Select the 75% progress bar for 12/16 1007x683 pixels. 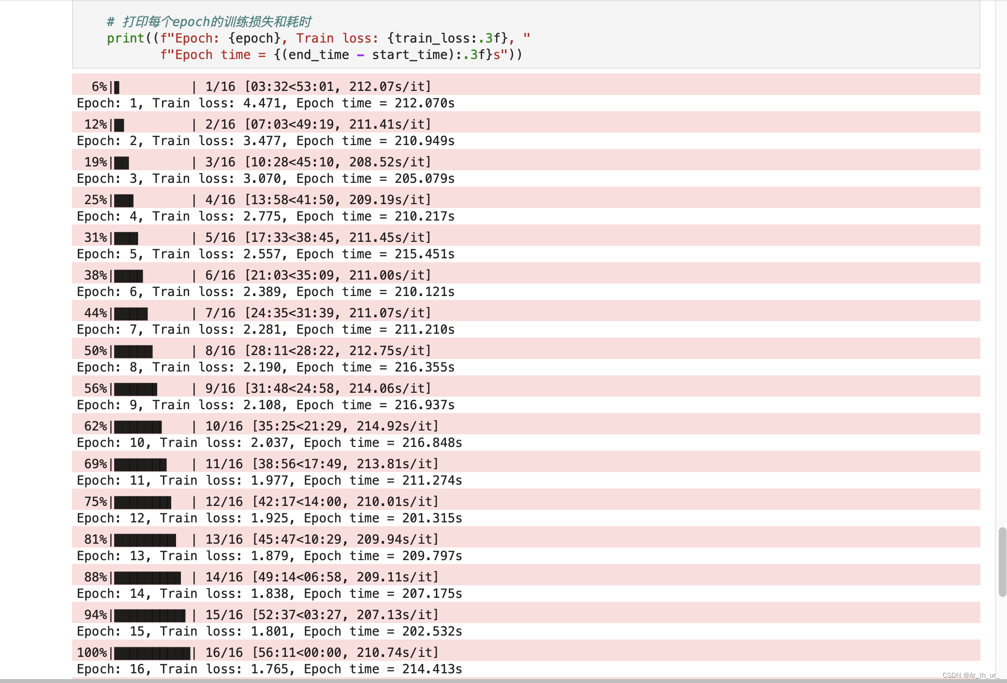click(x=143, y=501)
